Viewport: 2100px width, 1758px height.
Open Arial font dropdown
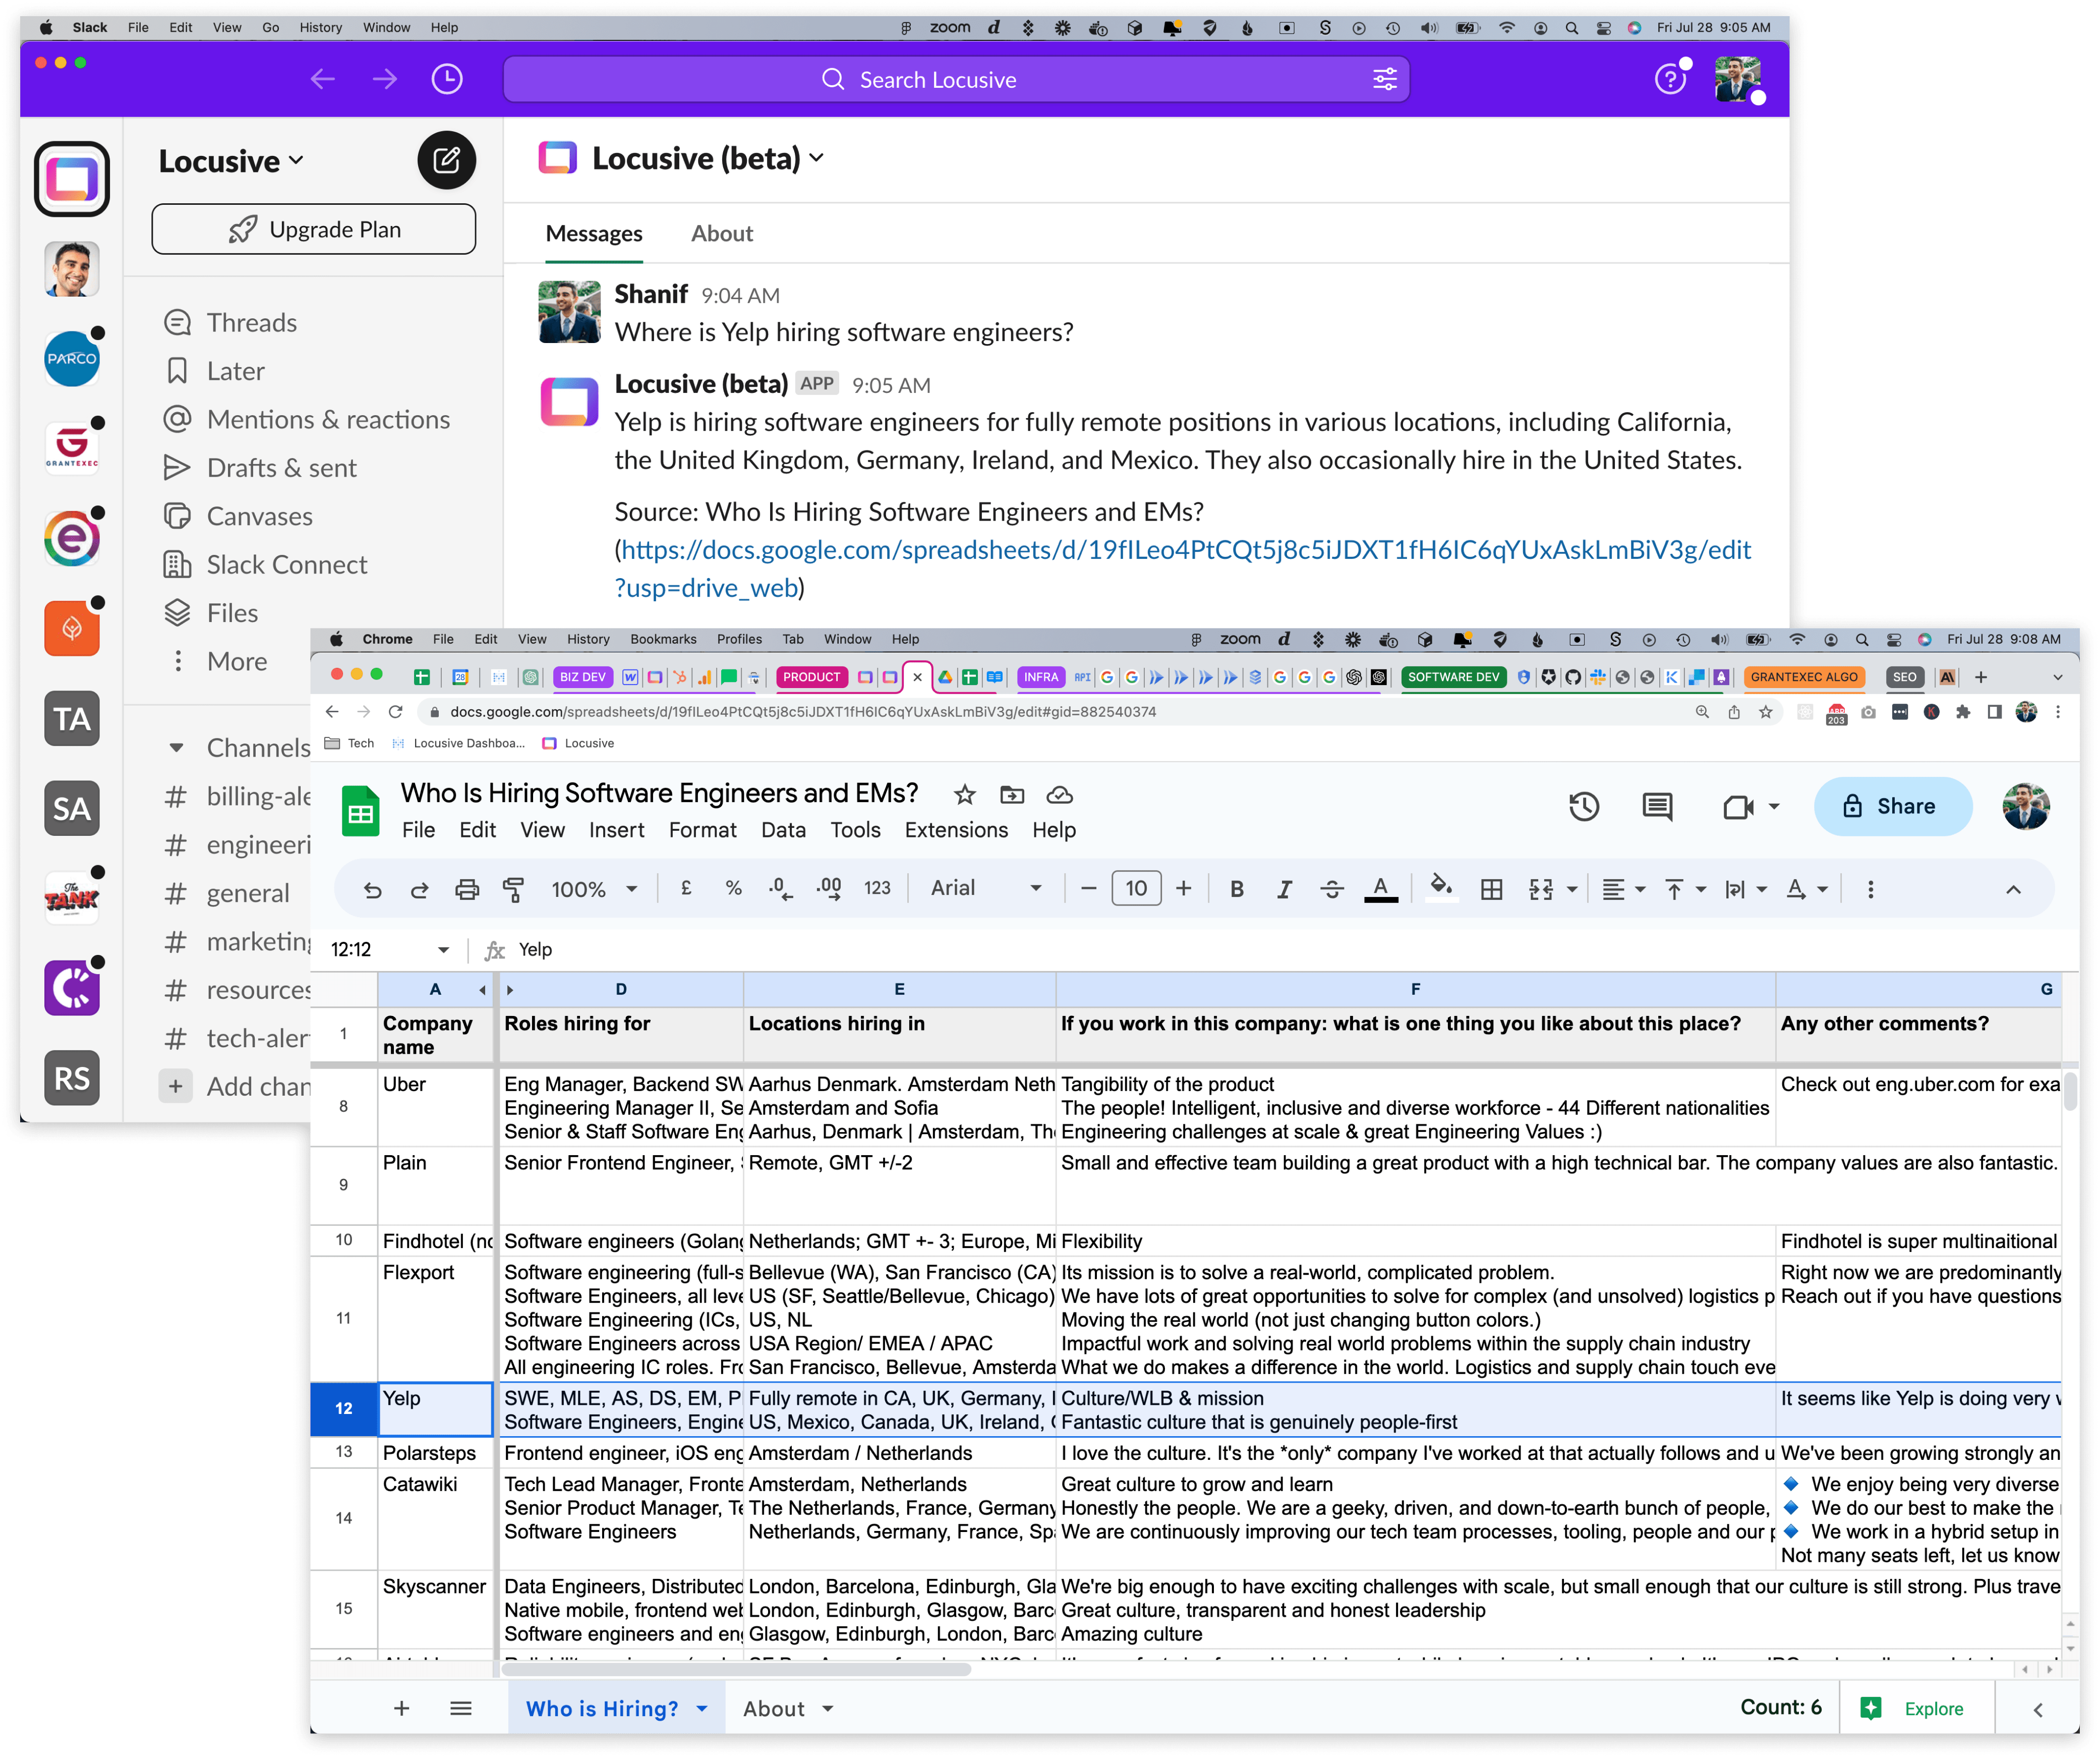point(986,888)
